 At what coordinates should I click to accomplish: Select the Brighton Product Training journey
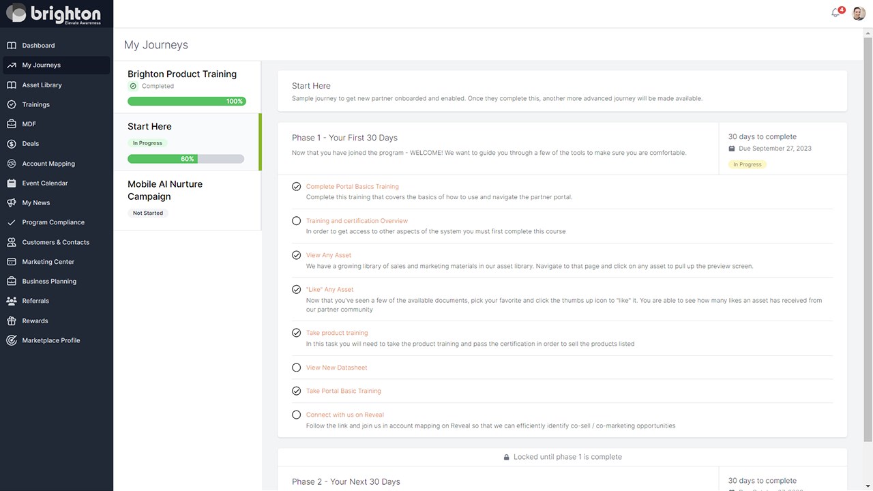182,74
